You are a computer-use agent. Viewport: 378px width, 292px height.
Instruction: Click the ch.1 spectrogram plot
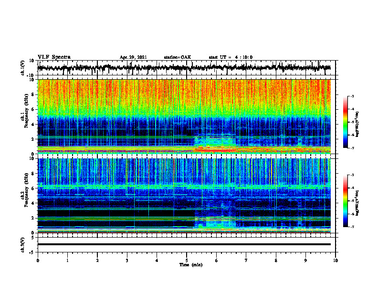(x=184, y=116)
